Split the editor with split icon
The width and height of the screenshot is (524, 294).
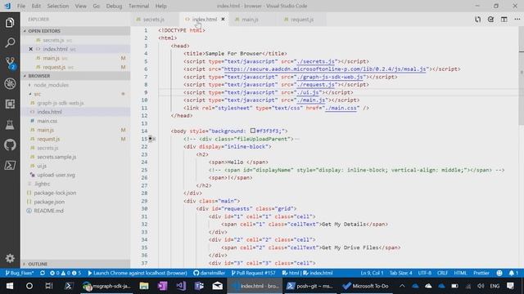pos(504,20)
